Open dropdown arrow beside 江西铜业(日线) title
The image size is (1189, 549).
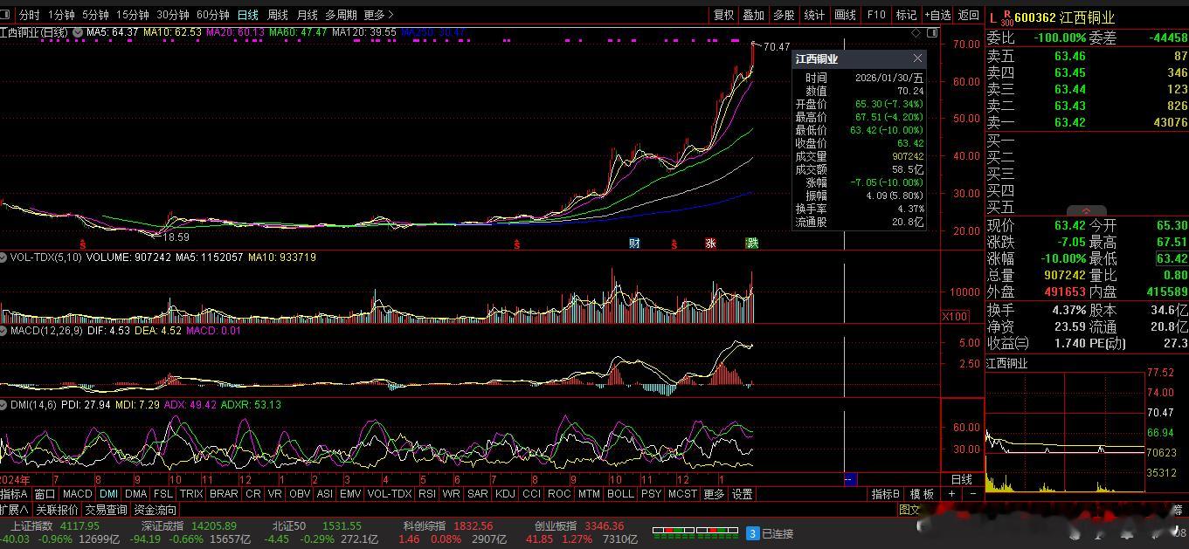click(x=76, y=32)
